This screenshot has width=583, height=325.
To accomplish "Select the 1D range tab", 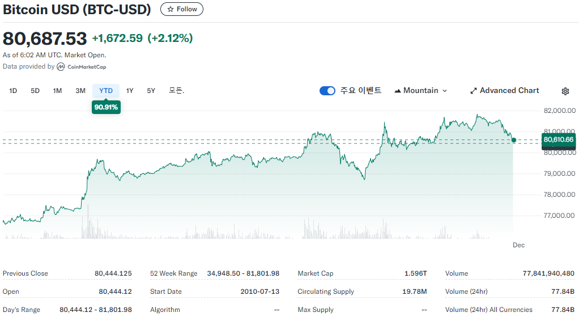I will click(13, 91).
